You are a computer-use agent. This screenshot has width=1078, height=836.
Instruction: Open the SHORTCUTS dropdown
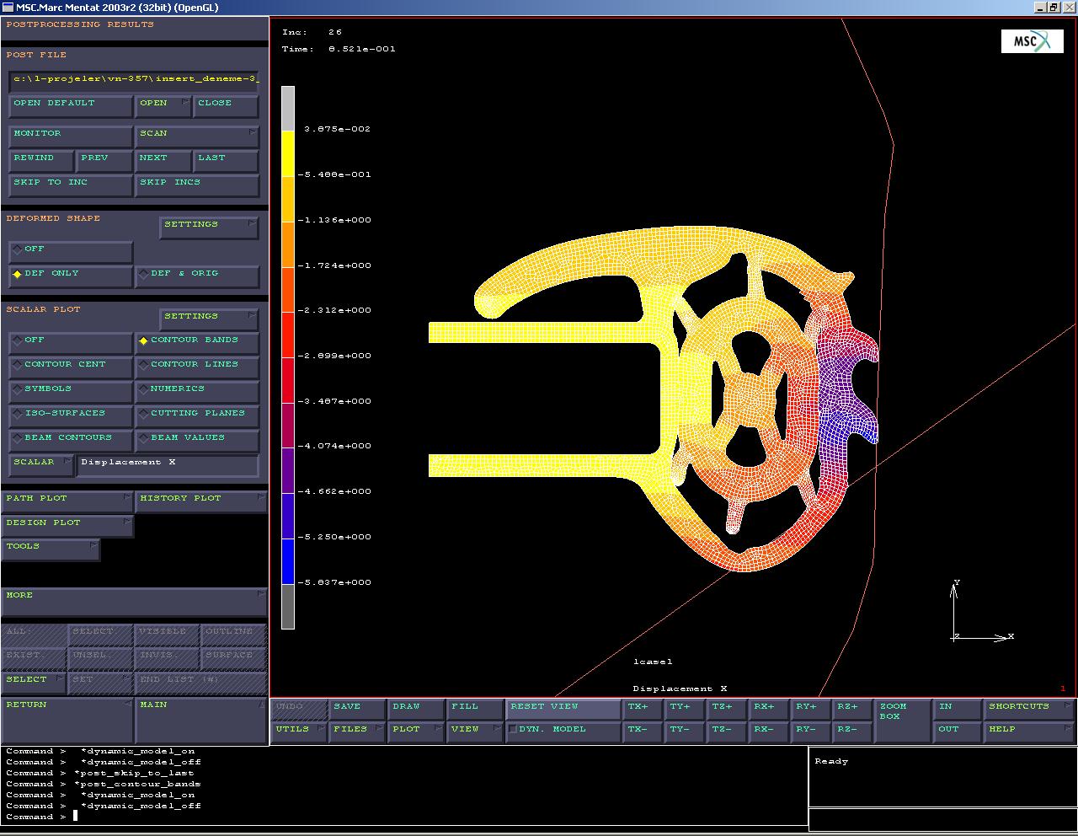1028,708
